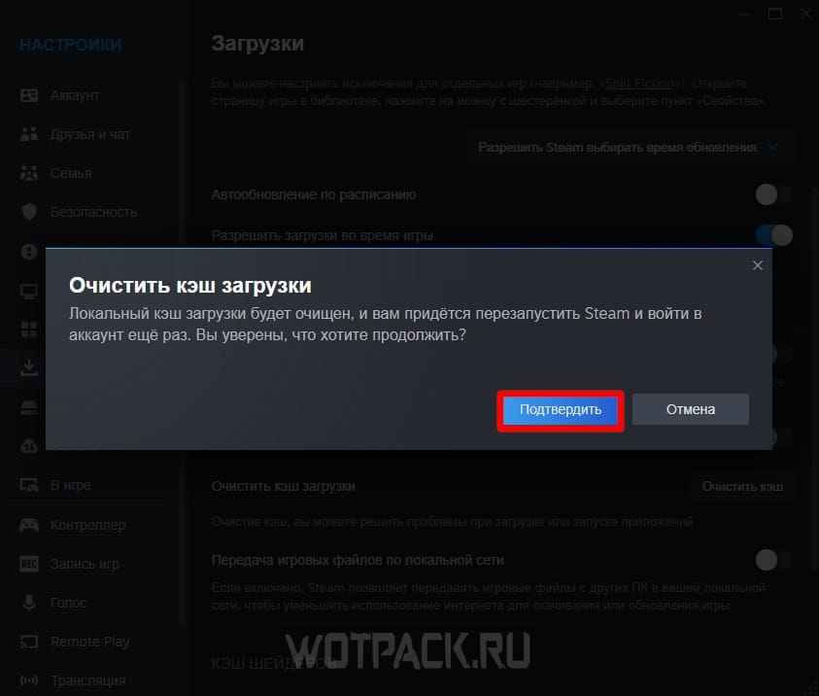Click the Очистить кэш загрузки settings label
The image size is (819, 696).
point(283,486)
